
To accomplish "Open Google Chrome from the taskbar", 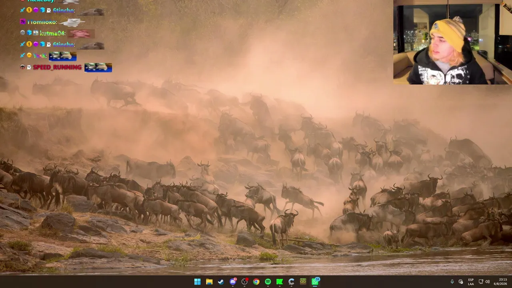I will (x=256, y=282).
